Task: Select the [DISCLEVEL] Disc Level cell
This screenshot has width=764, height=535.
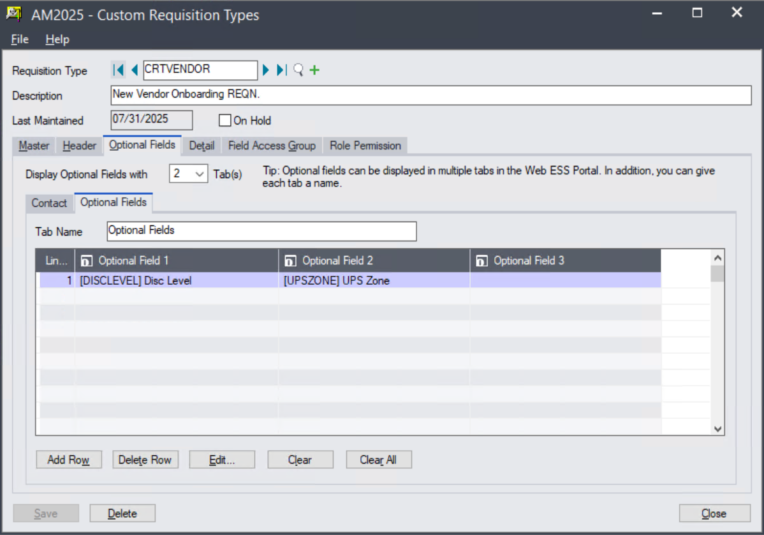Action: point(177,280)
